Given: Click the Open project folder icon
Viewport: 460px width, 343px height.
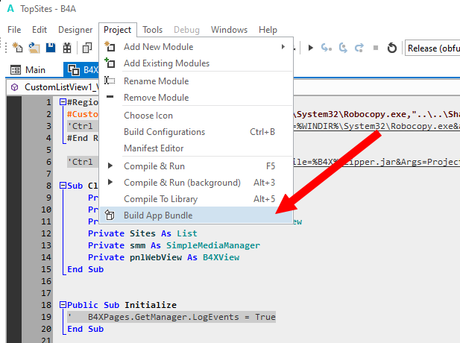Looking at the screenshot, I should [x=34, y=48].
